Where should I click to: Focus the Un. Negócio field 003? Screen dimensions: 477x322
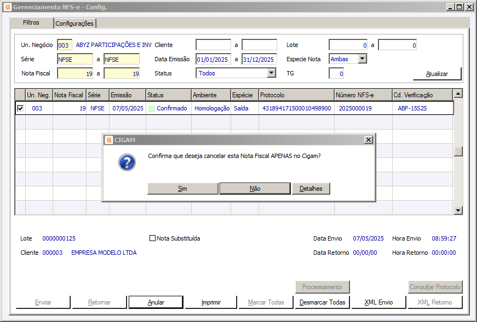65,45
